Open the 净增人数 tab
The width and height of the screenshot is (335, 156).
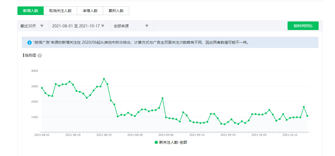90,11
